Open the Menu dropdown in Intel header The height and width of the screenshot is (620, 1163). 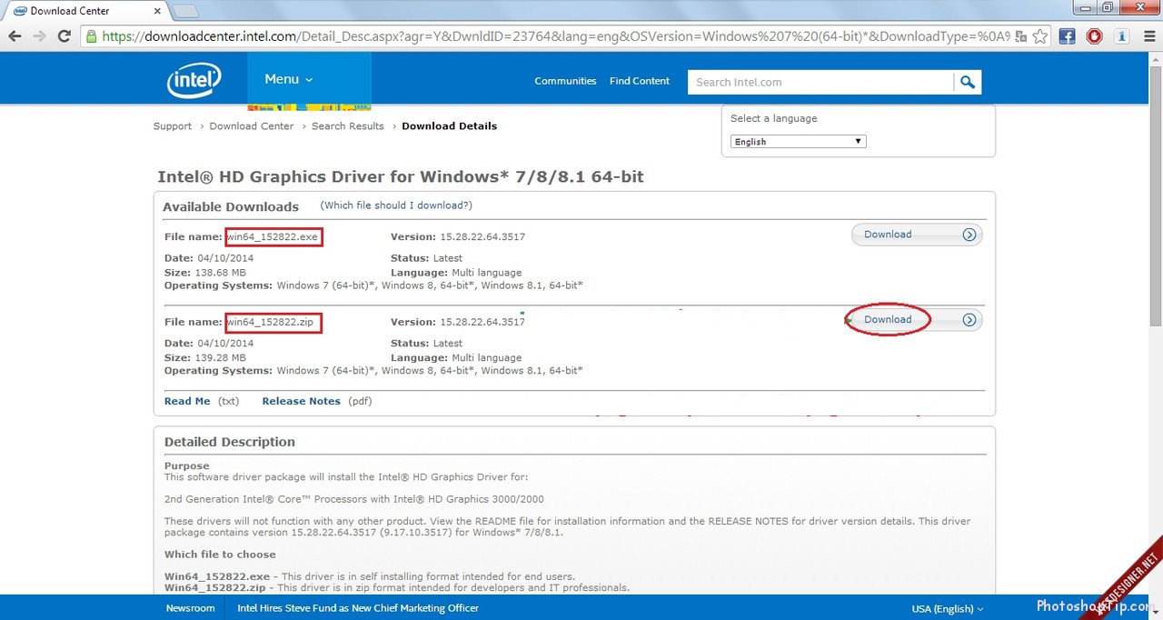[289, 79]
